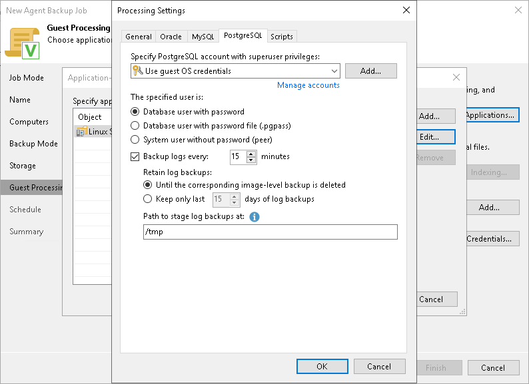Click the Veeam Guest Processing scroll icon

point(22,43)
